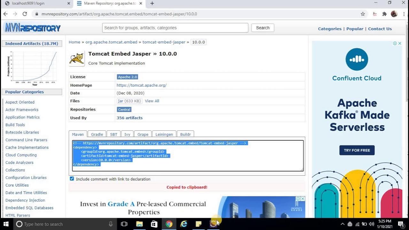Click in the groups/artifacts search field

pos(175,28)
